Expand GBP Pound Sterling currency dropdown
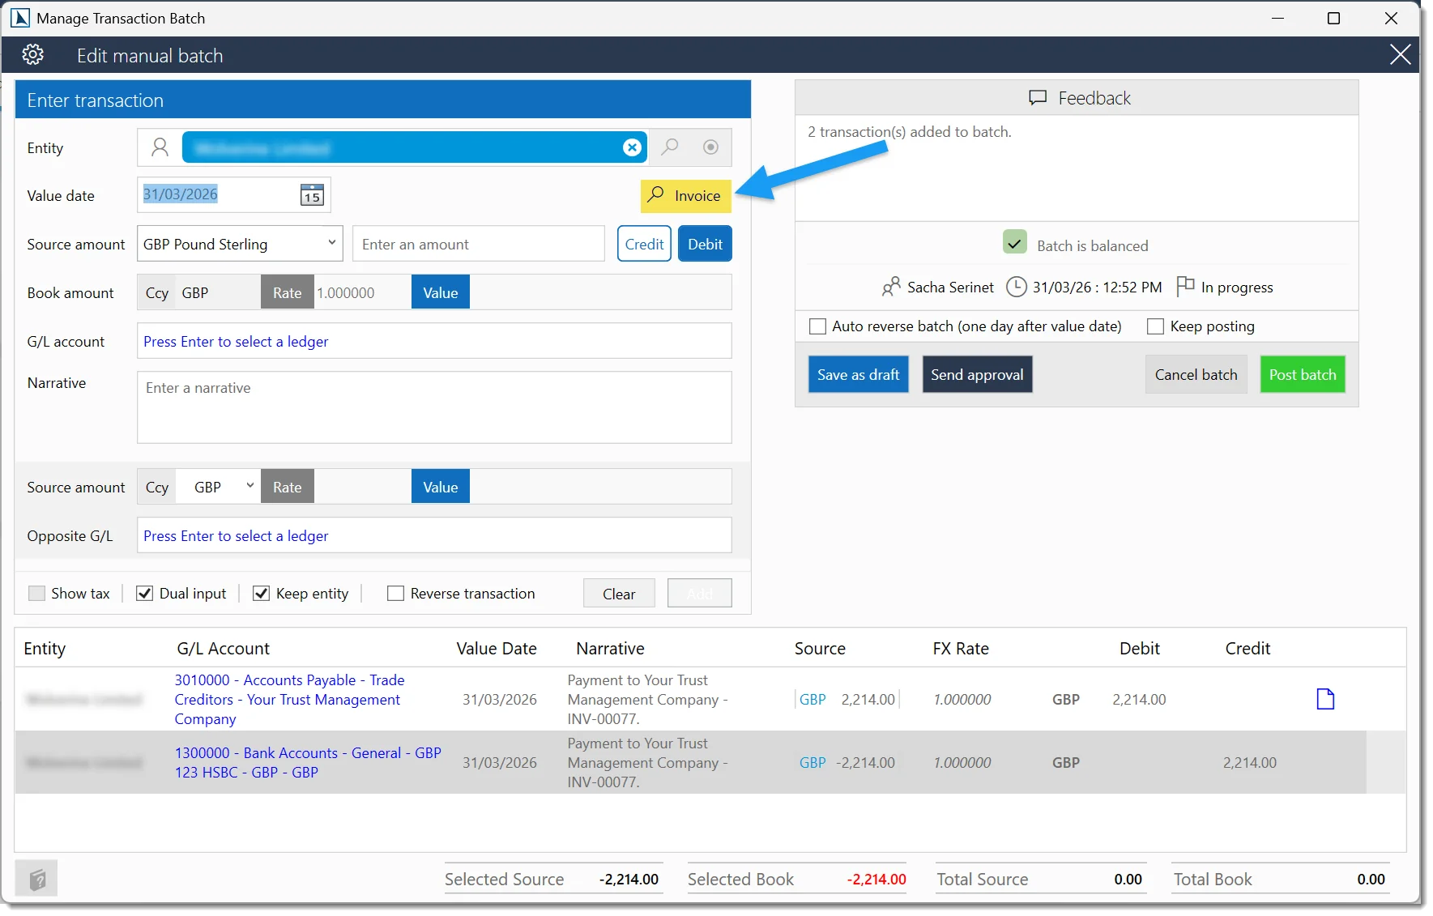The width and height of the screenshot is (1433, 916). click(240, 244)
